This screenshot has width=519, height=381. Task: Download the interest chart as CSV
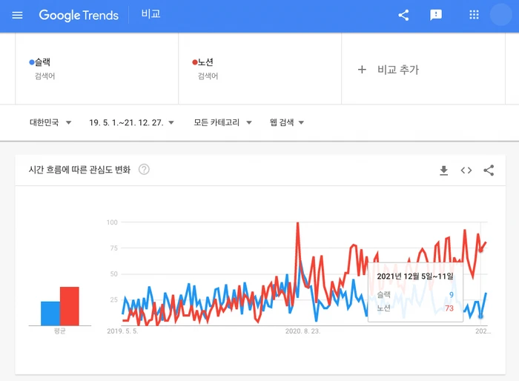pyautogui.click(x=444, y=170)
